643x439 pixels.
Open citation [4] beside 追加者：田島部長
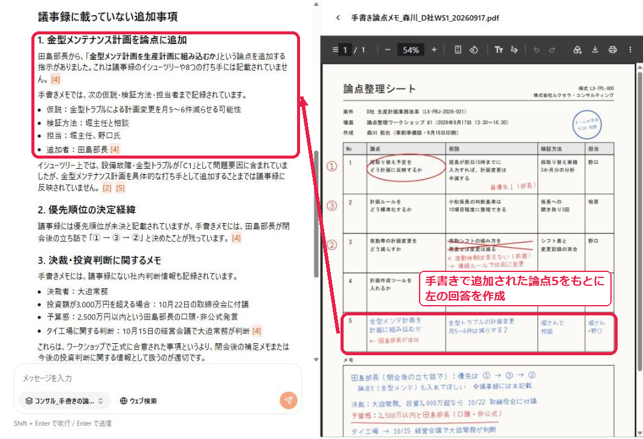tap(115, 150)
